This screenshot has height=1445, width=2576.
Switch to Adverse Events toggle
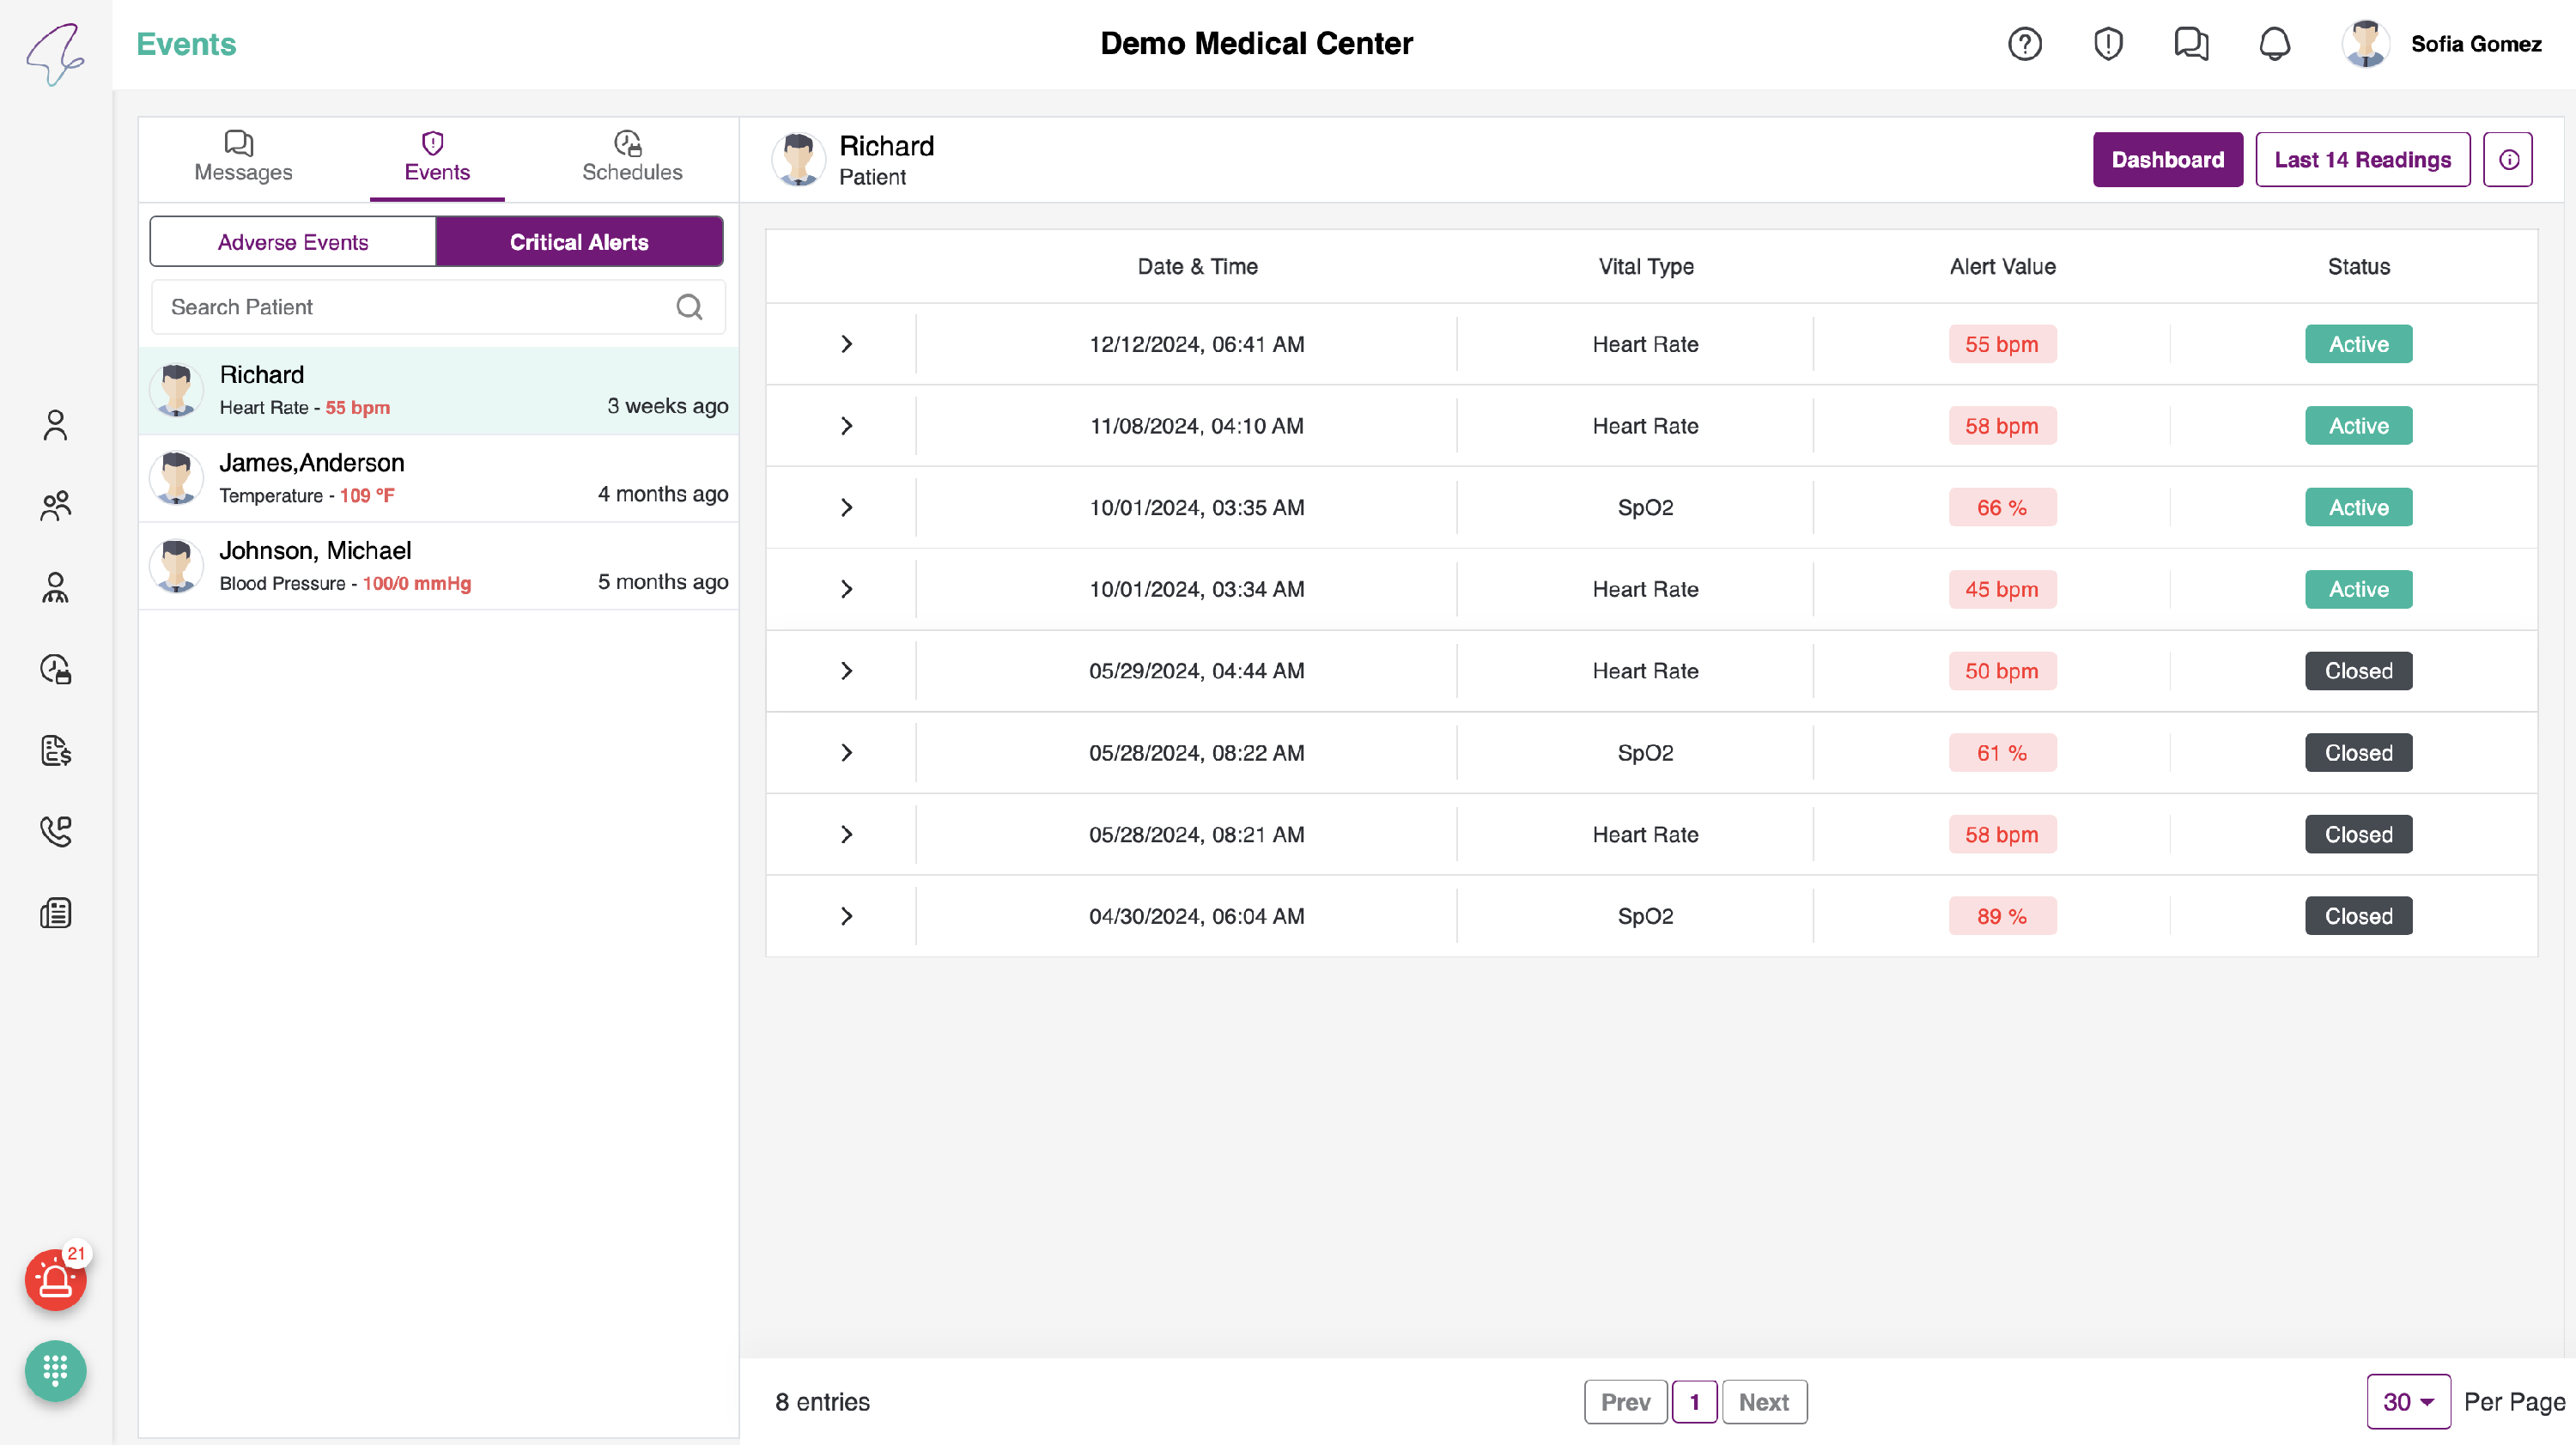[x=293, y=242]
